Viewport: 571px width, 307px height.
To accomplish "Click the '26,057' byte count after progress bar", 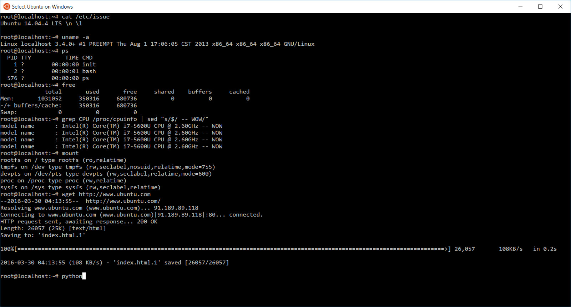I will click(465, 249).
